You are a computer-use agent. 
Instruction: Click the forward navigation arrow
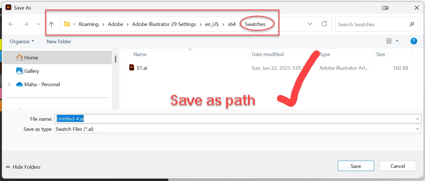26,24
